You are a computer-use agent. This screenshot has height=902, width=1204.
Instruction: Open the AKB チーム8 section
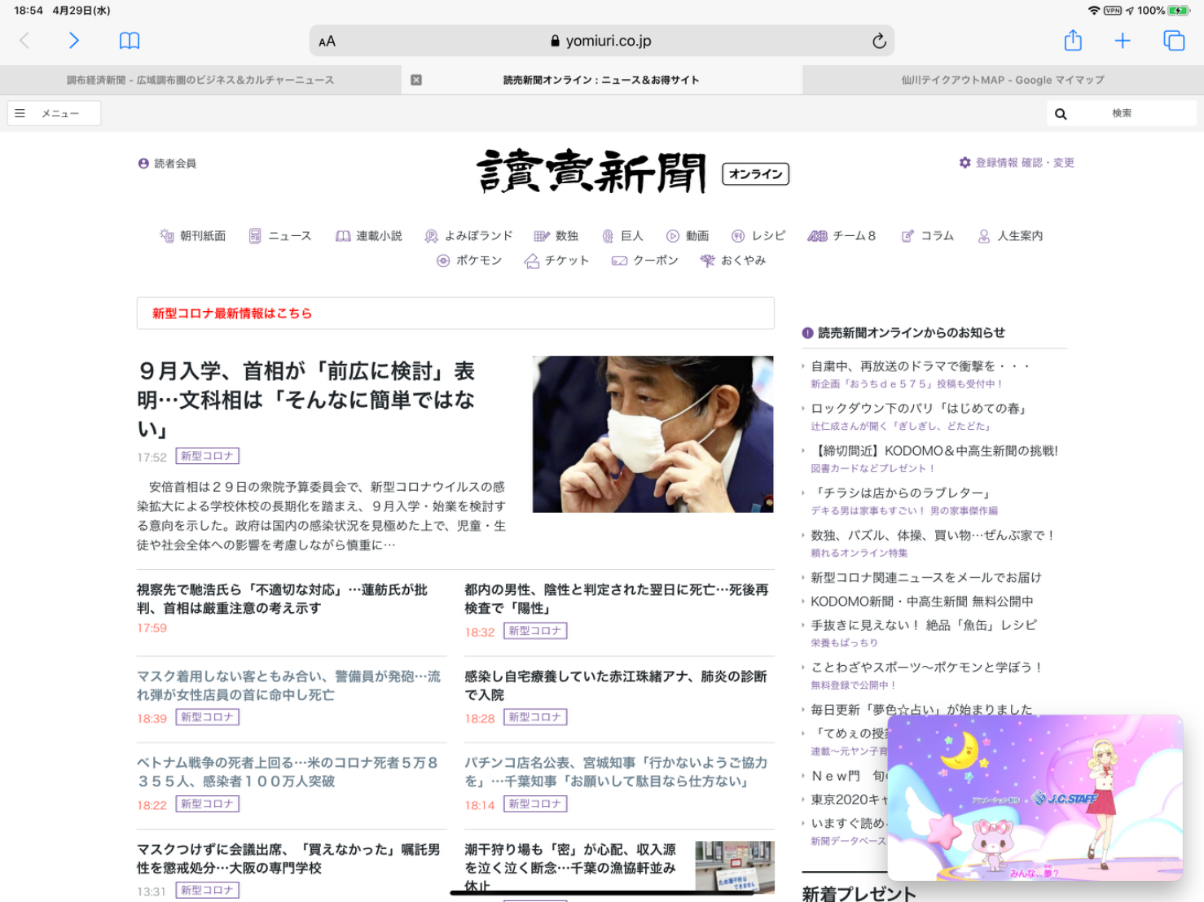pyautogui.click(x=841, y=236)
